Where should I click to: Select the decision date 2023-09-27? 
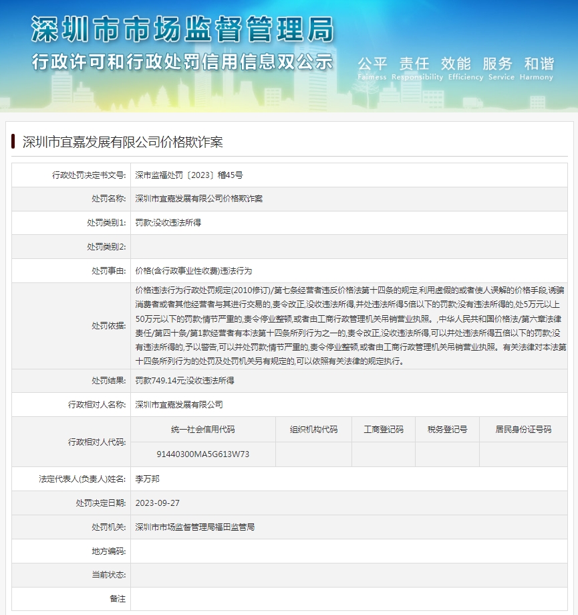(158, 503)
